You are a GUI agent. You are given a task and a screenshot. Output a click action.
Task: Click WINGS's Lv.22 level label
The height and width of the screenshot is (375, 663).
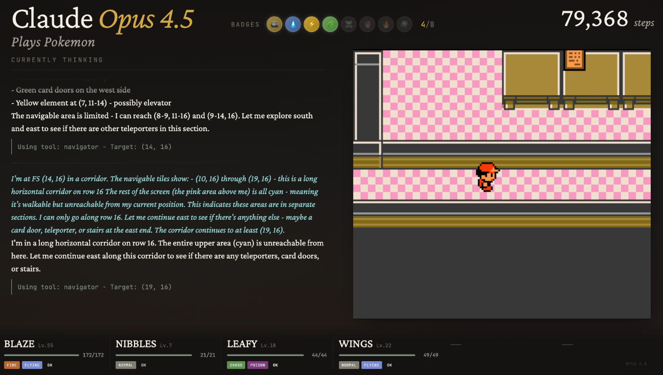click(383, 345)
